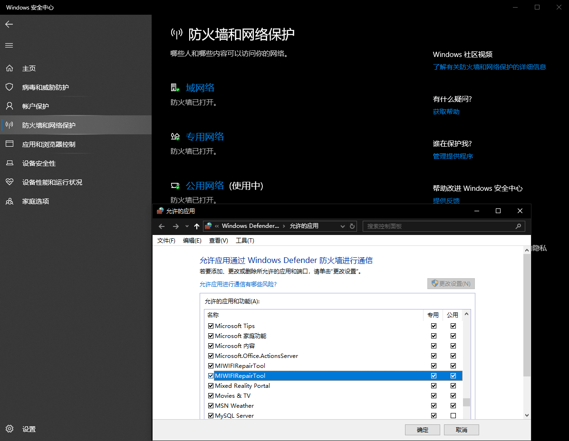Enable 公用 access for MySQL Server
This screenshot has height=441, width=569.
(453, 415)
